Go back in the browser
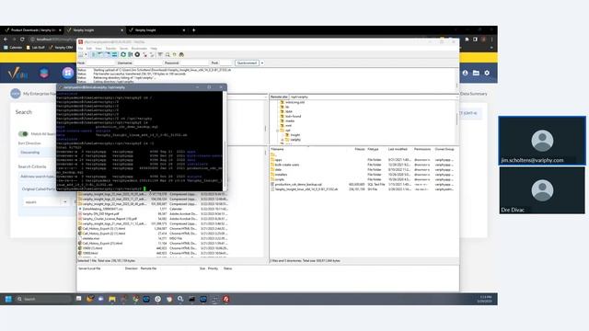589x331 pixels. coord(6,39)
